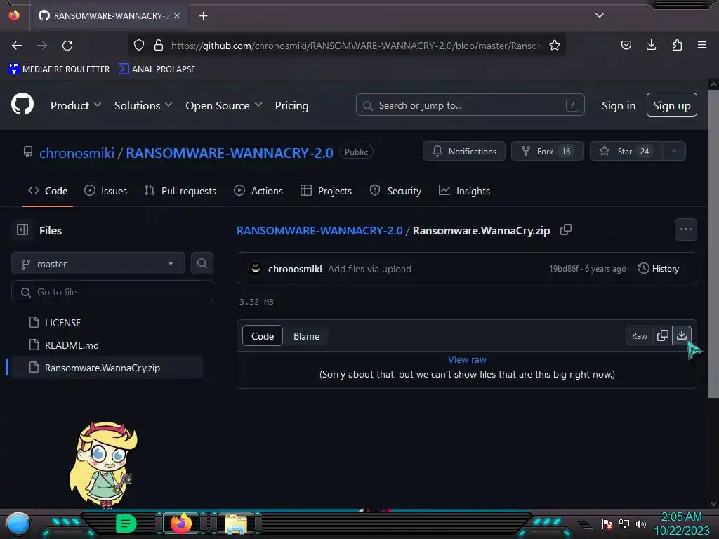Copy raw file contents icon

coord(663,335)
